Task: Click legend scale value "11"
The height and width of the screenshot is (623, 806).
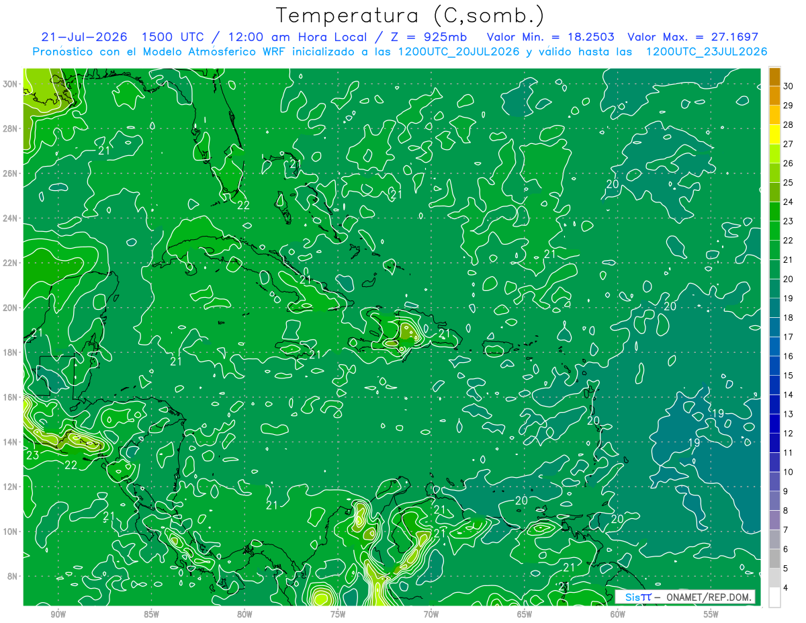Action: (789, 452)
